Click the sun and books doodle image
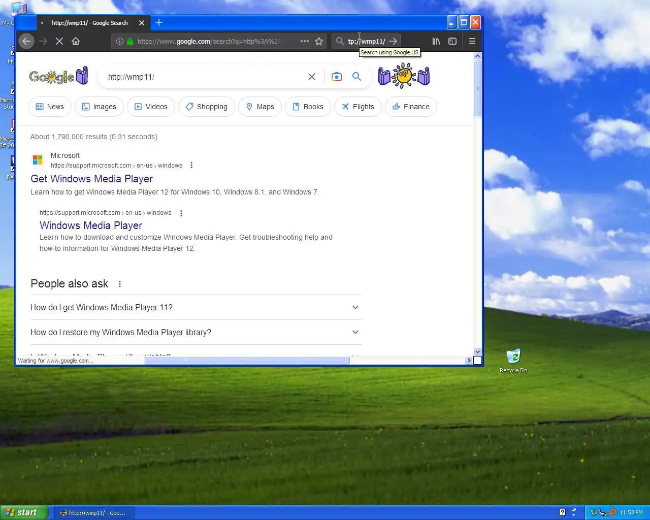This screenshot has width=650, height=520. [x=404, y=76]
